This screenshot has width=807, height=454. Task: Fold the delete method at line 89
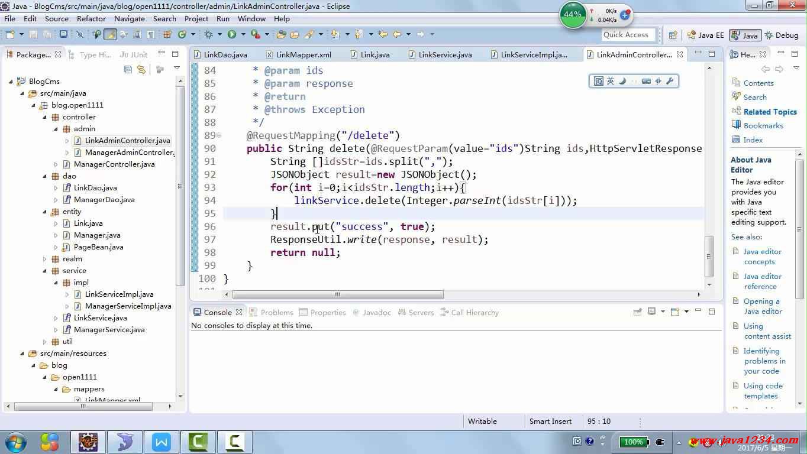219,135
